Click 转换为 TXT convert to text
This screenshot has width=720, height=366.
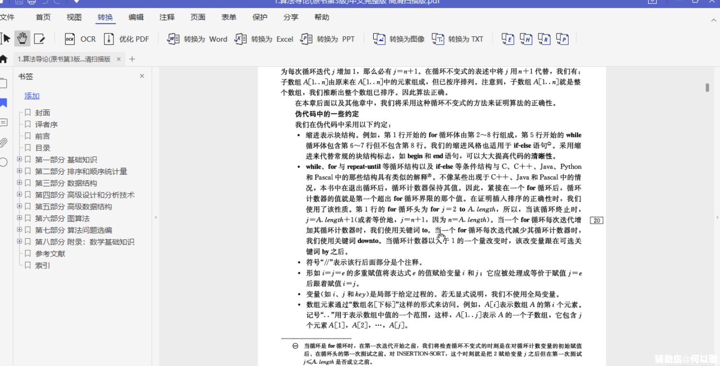(457, 39)
